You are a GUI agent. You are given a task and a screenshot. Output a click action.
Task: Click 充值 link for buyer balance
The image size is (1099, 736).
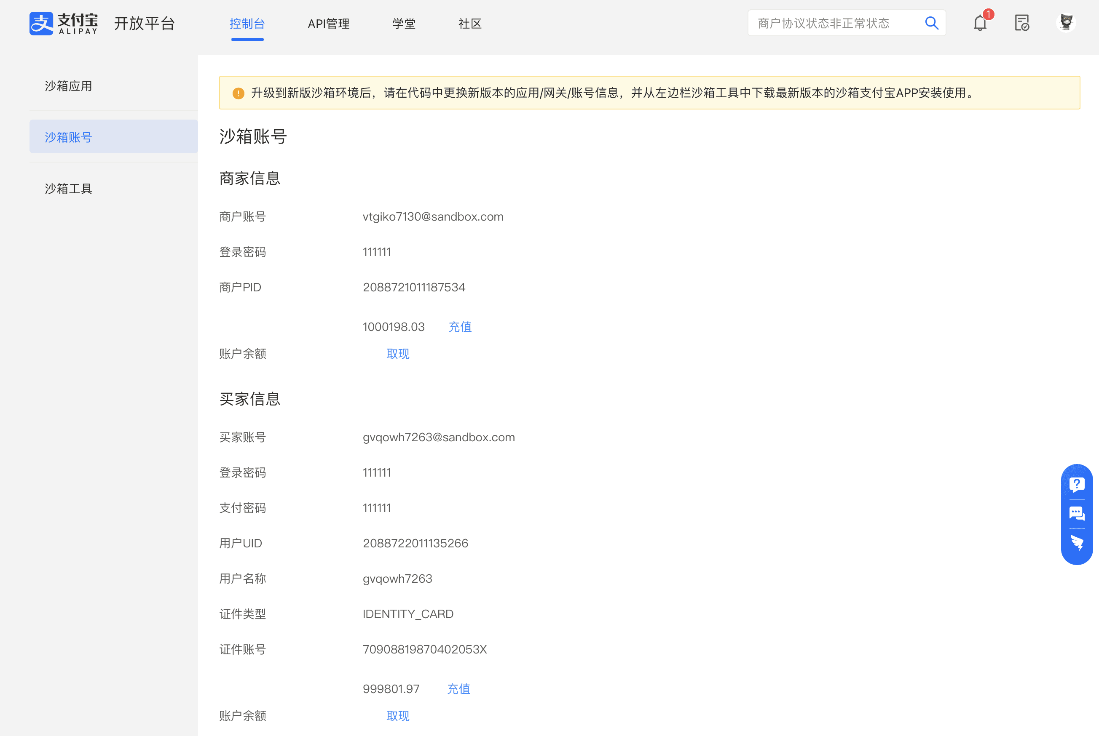click(458, 688)
